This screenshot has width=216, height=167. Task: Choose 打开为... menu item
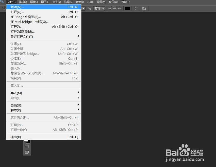pyautogui.click(x=43, y=27)
